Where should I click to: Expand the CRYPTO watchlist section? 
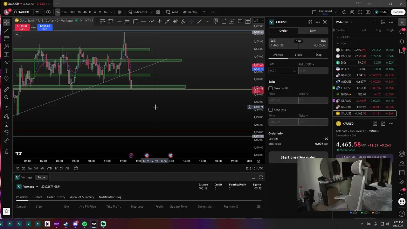[x=338, y=37]
